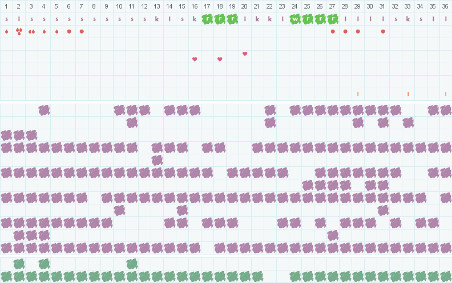Click the letter 'l' under day 20
Image resolution: width=452 pixels, height=283 pixels.
[x=245, y=19]
